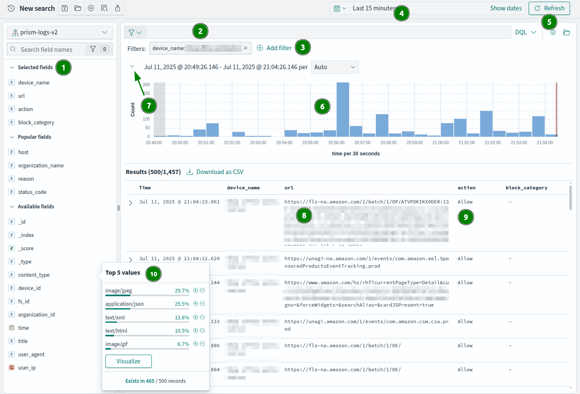Open the saved queries filter menu
This screenshot has height=394, width=580.
(x=135, y=32)
